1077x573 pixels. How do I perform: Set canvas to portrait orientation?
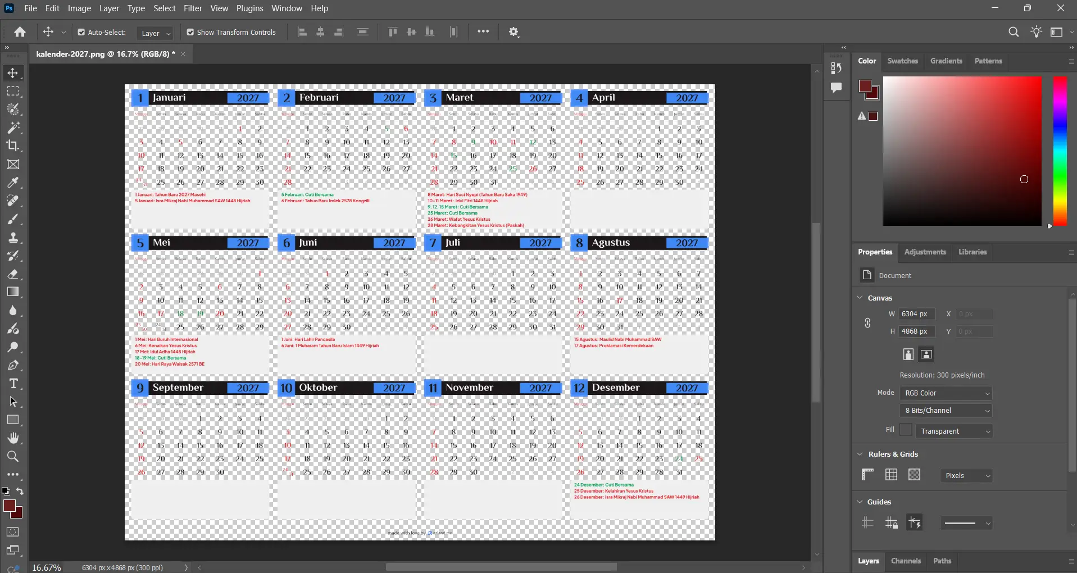(x=908, y=354)
